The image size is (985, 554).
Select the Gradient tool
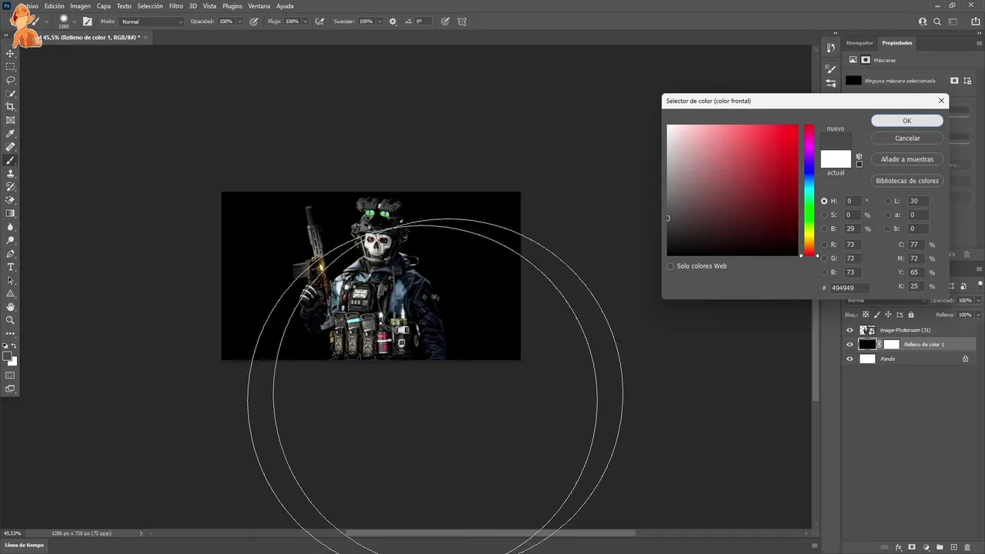tap(11, 214)
